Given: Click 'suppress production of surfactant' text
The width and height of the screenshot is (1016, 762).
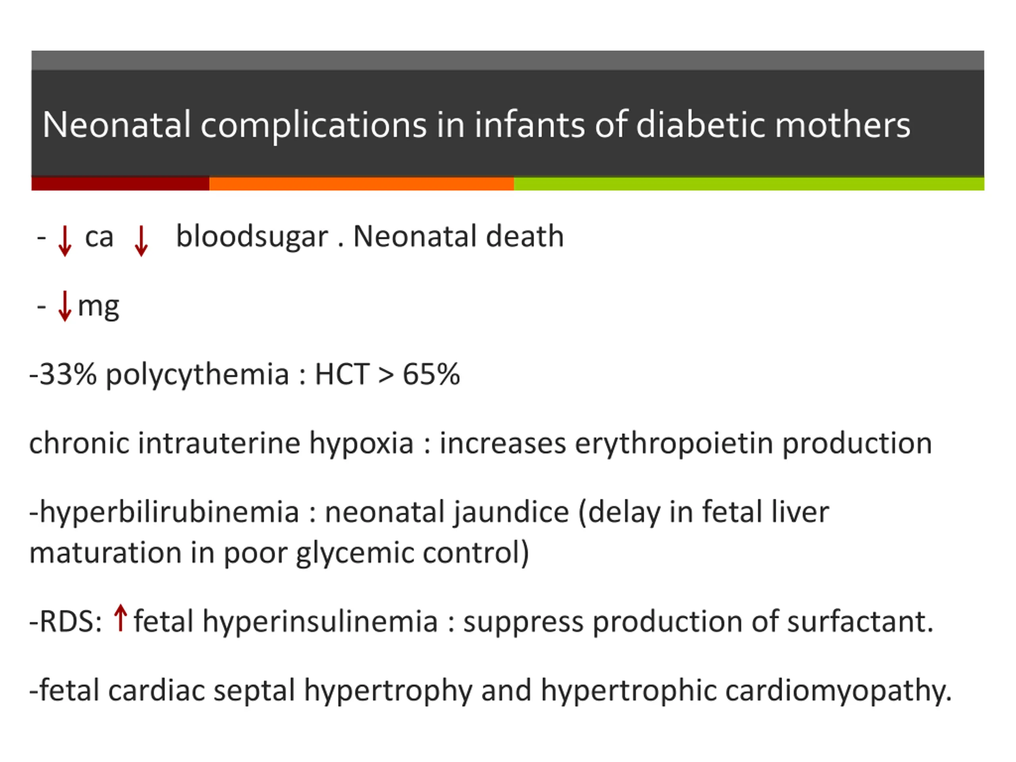Looking at the screenshot, I should 698,622.
